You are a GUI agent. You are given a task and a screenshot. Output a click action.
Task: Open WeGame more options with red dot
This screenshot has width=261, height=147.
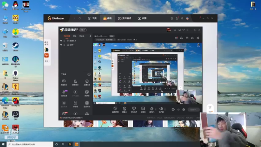point(199,18)
